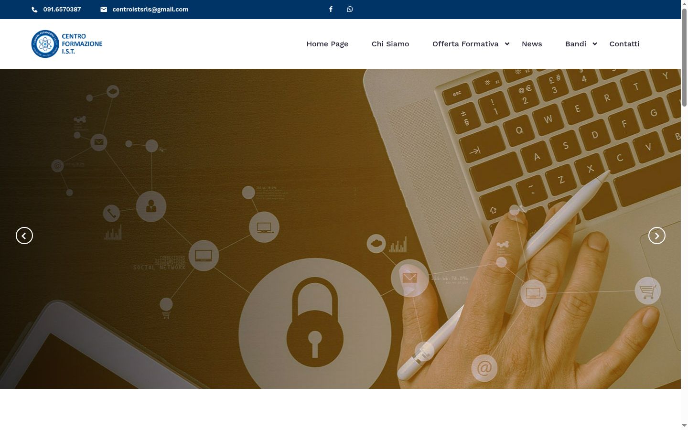The width and height of the screenshot is (688, 430).
Task: Open the Offerta Formativa menu
Action: coord(465,44)
